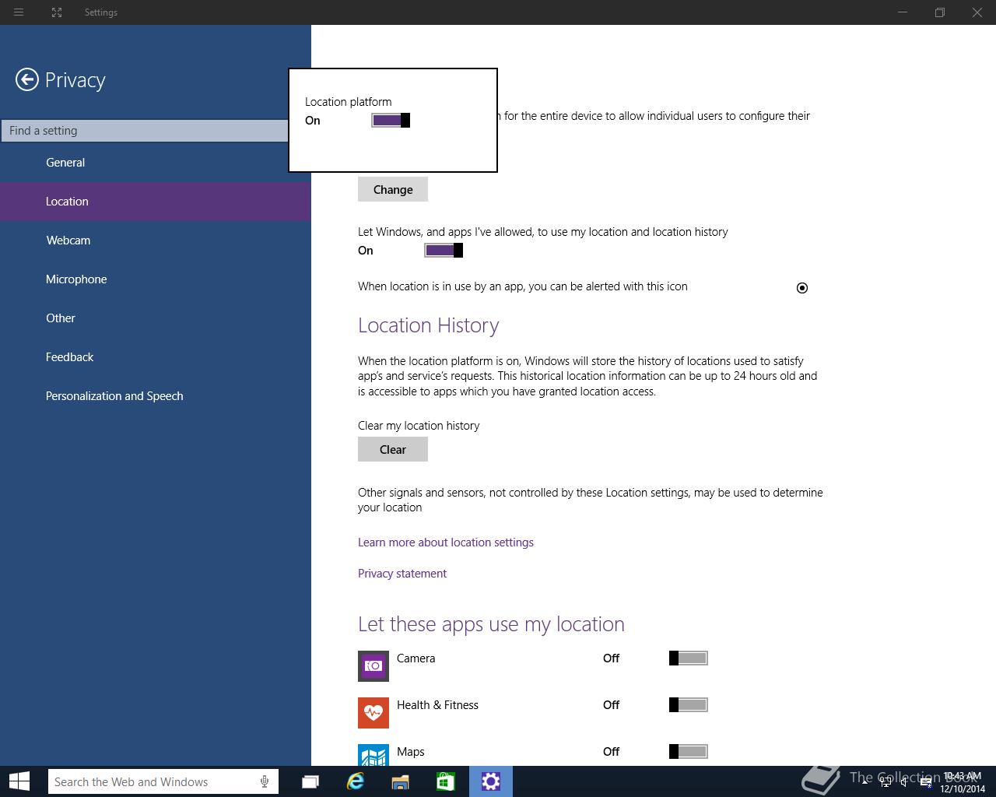Click the volume speaker icon in tray
The height and width of the screenshot is (797, 996).
pyautogui.click(x=904, y=782)
